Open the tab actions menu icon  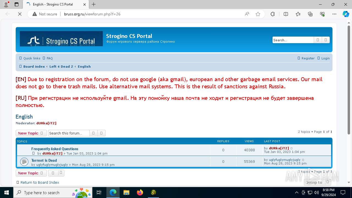tap(16, 4)
